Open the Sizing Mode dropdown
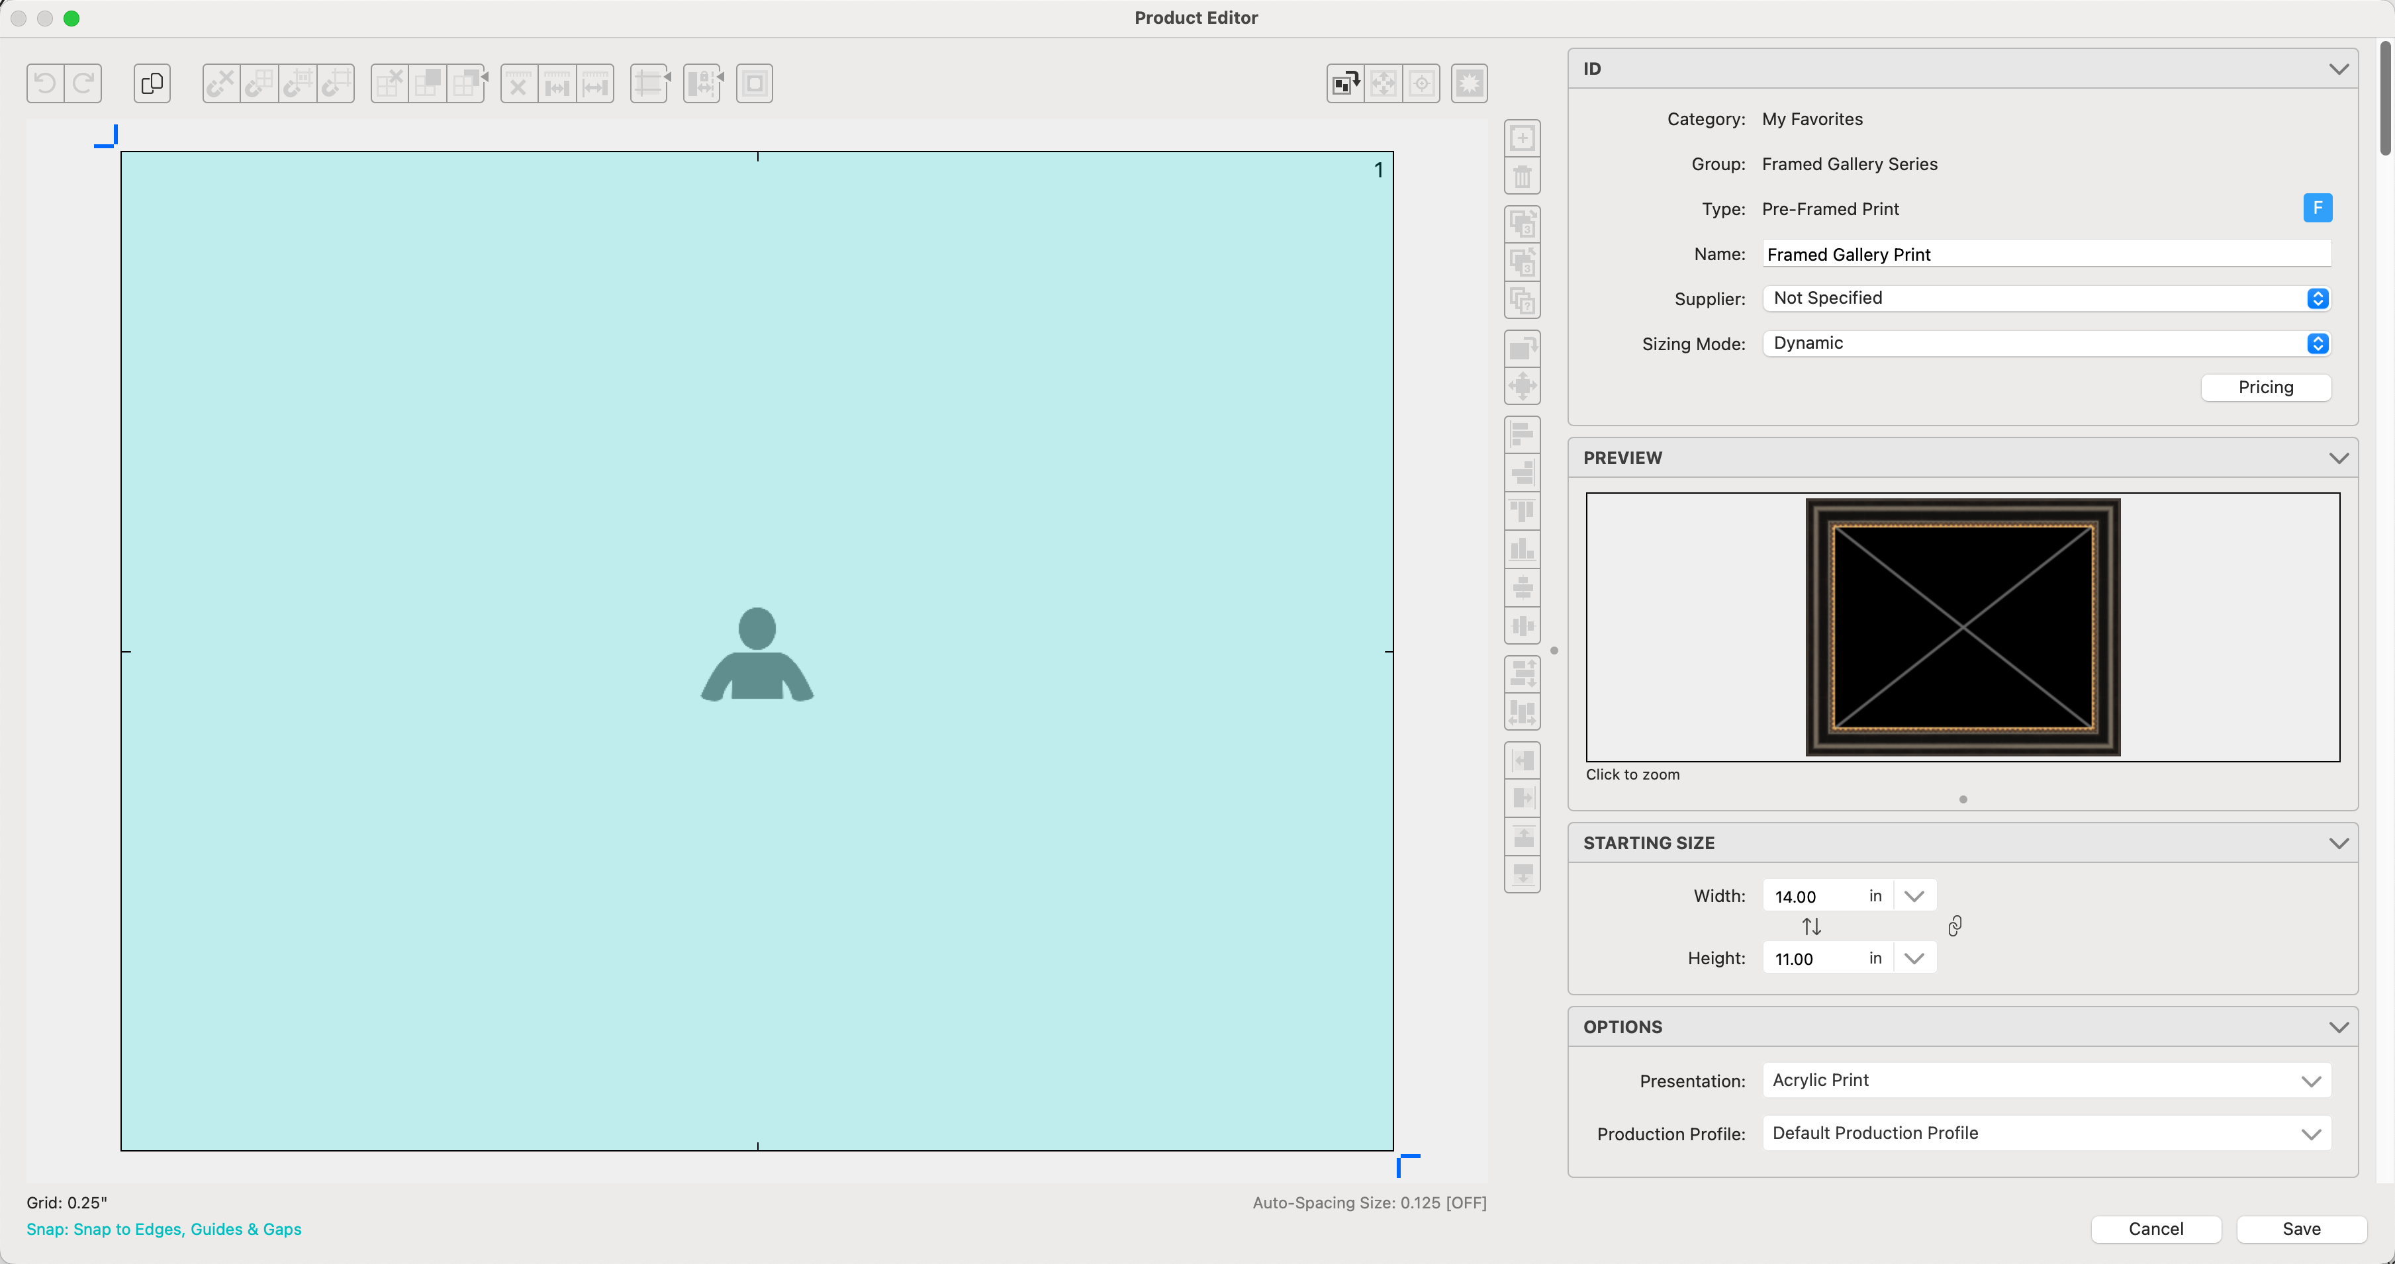Image resolution: width=2395 pixels, height=1264 pixels. pyautogui.click(x=2045, y=343)
